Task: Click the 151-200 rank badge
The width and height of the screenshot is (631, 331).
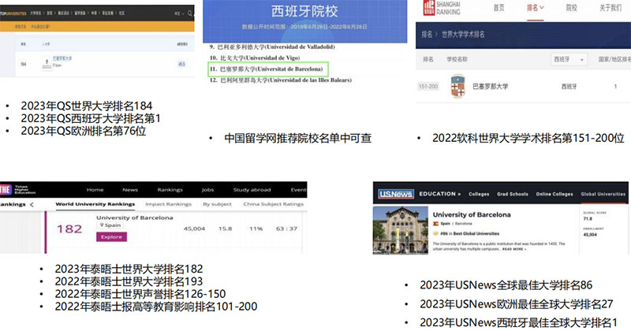Action: point(428,86)
